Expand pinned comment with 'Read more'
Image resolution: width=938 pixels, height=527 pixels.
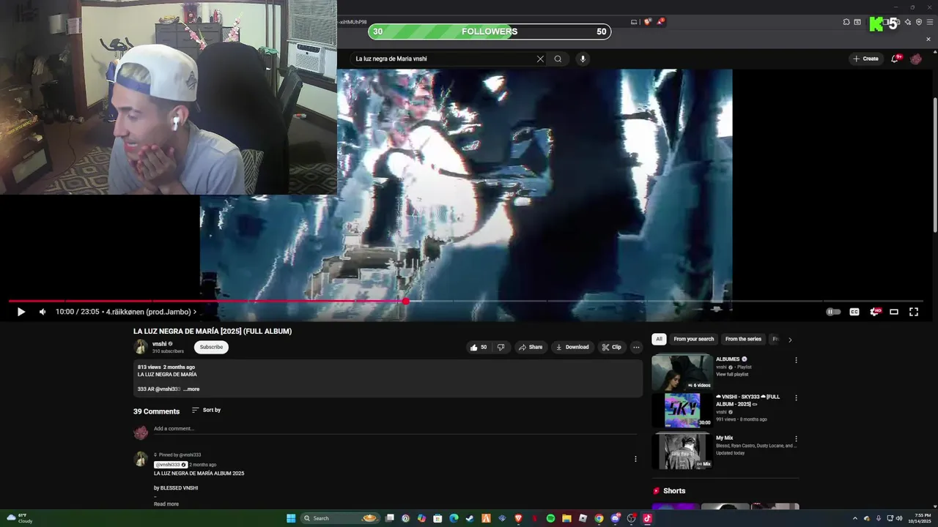click(x=166, y=504)
